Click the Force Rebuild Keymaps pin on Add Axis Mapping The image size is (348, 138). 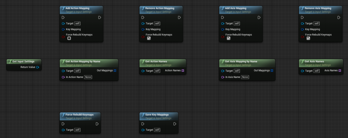[x=223, y=37]
